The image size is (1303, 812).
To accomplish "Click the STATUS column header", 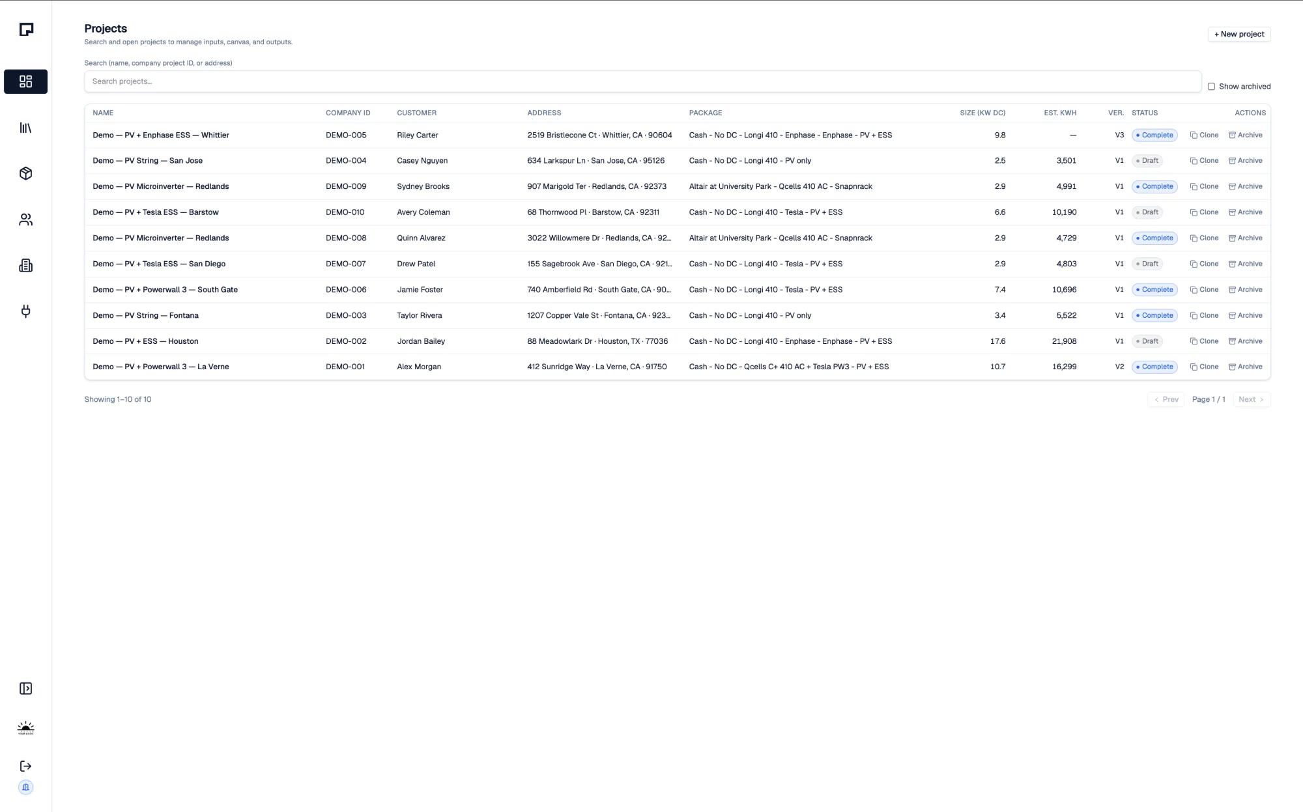I will 1145,113.
